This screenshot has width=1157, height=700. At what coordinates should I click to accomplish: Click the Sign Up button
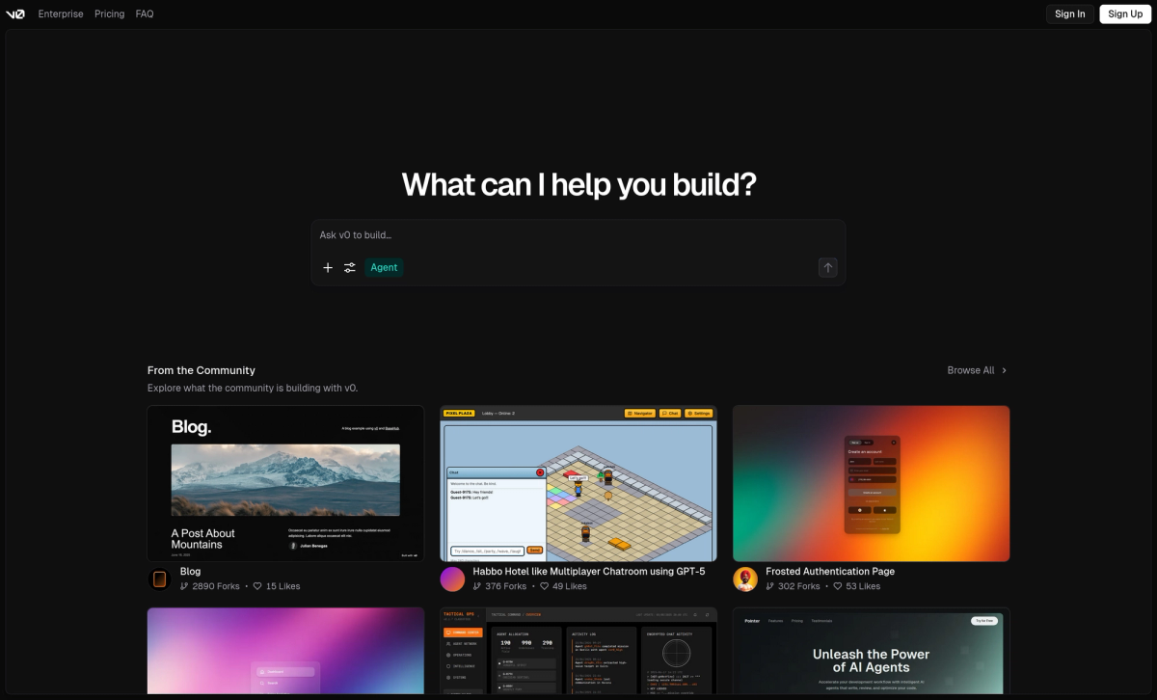1124,14
